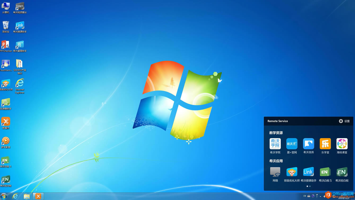Select the 回收站 recycle bin icon

6,27
